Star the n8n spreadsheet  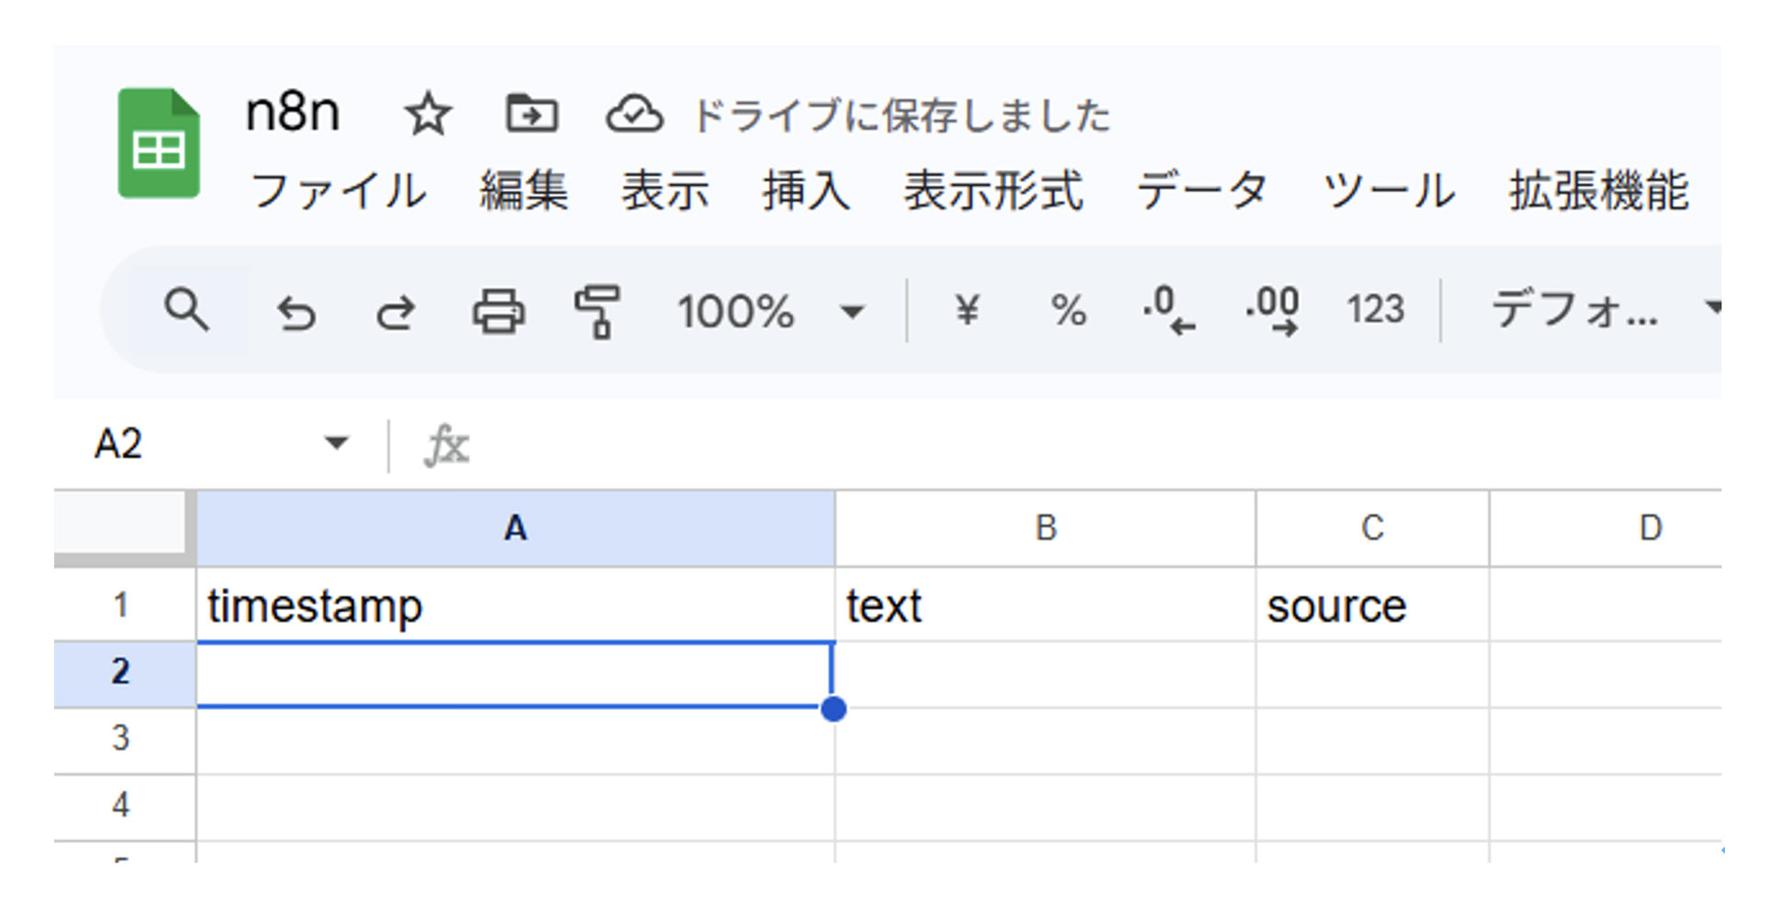tap(428, 114)
